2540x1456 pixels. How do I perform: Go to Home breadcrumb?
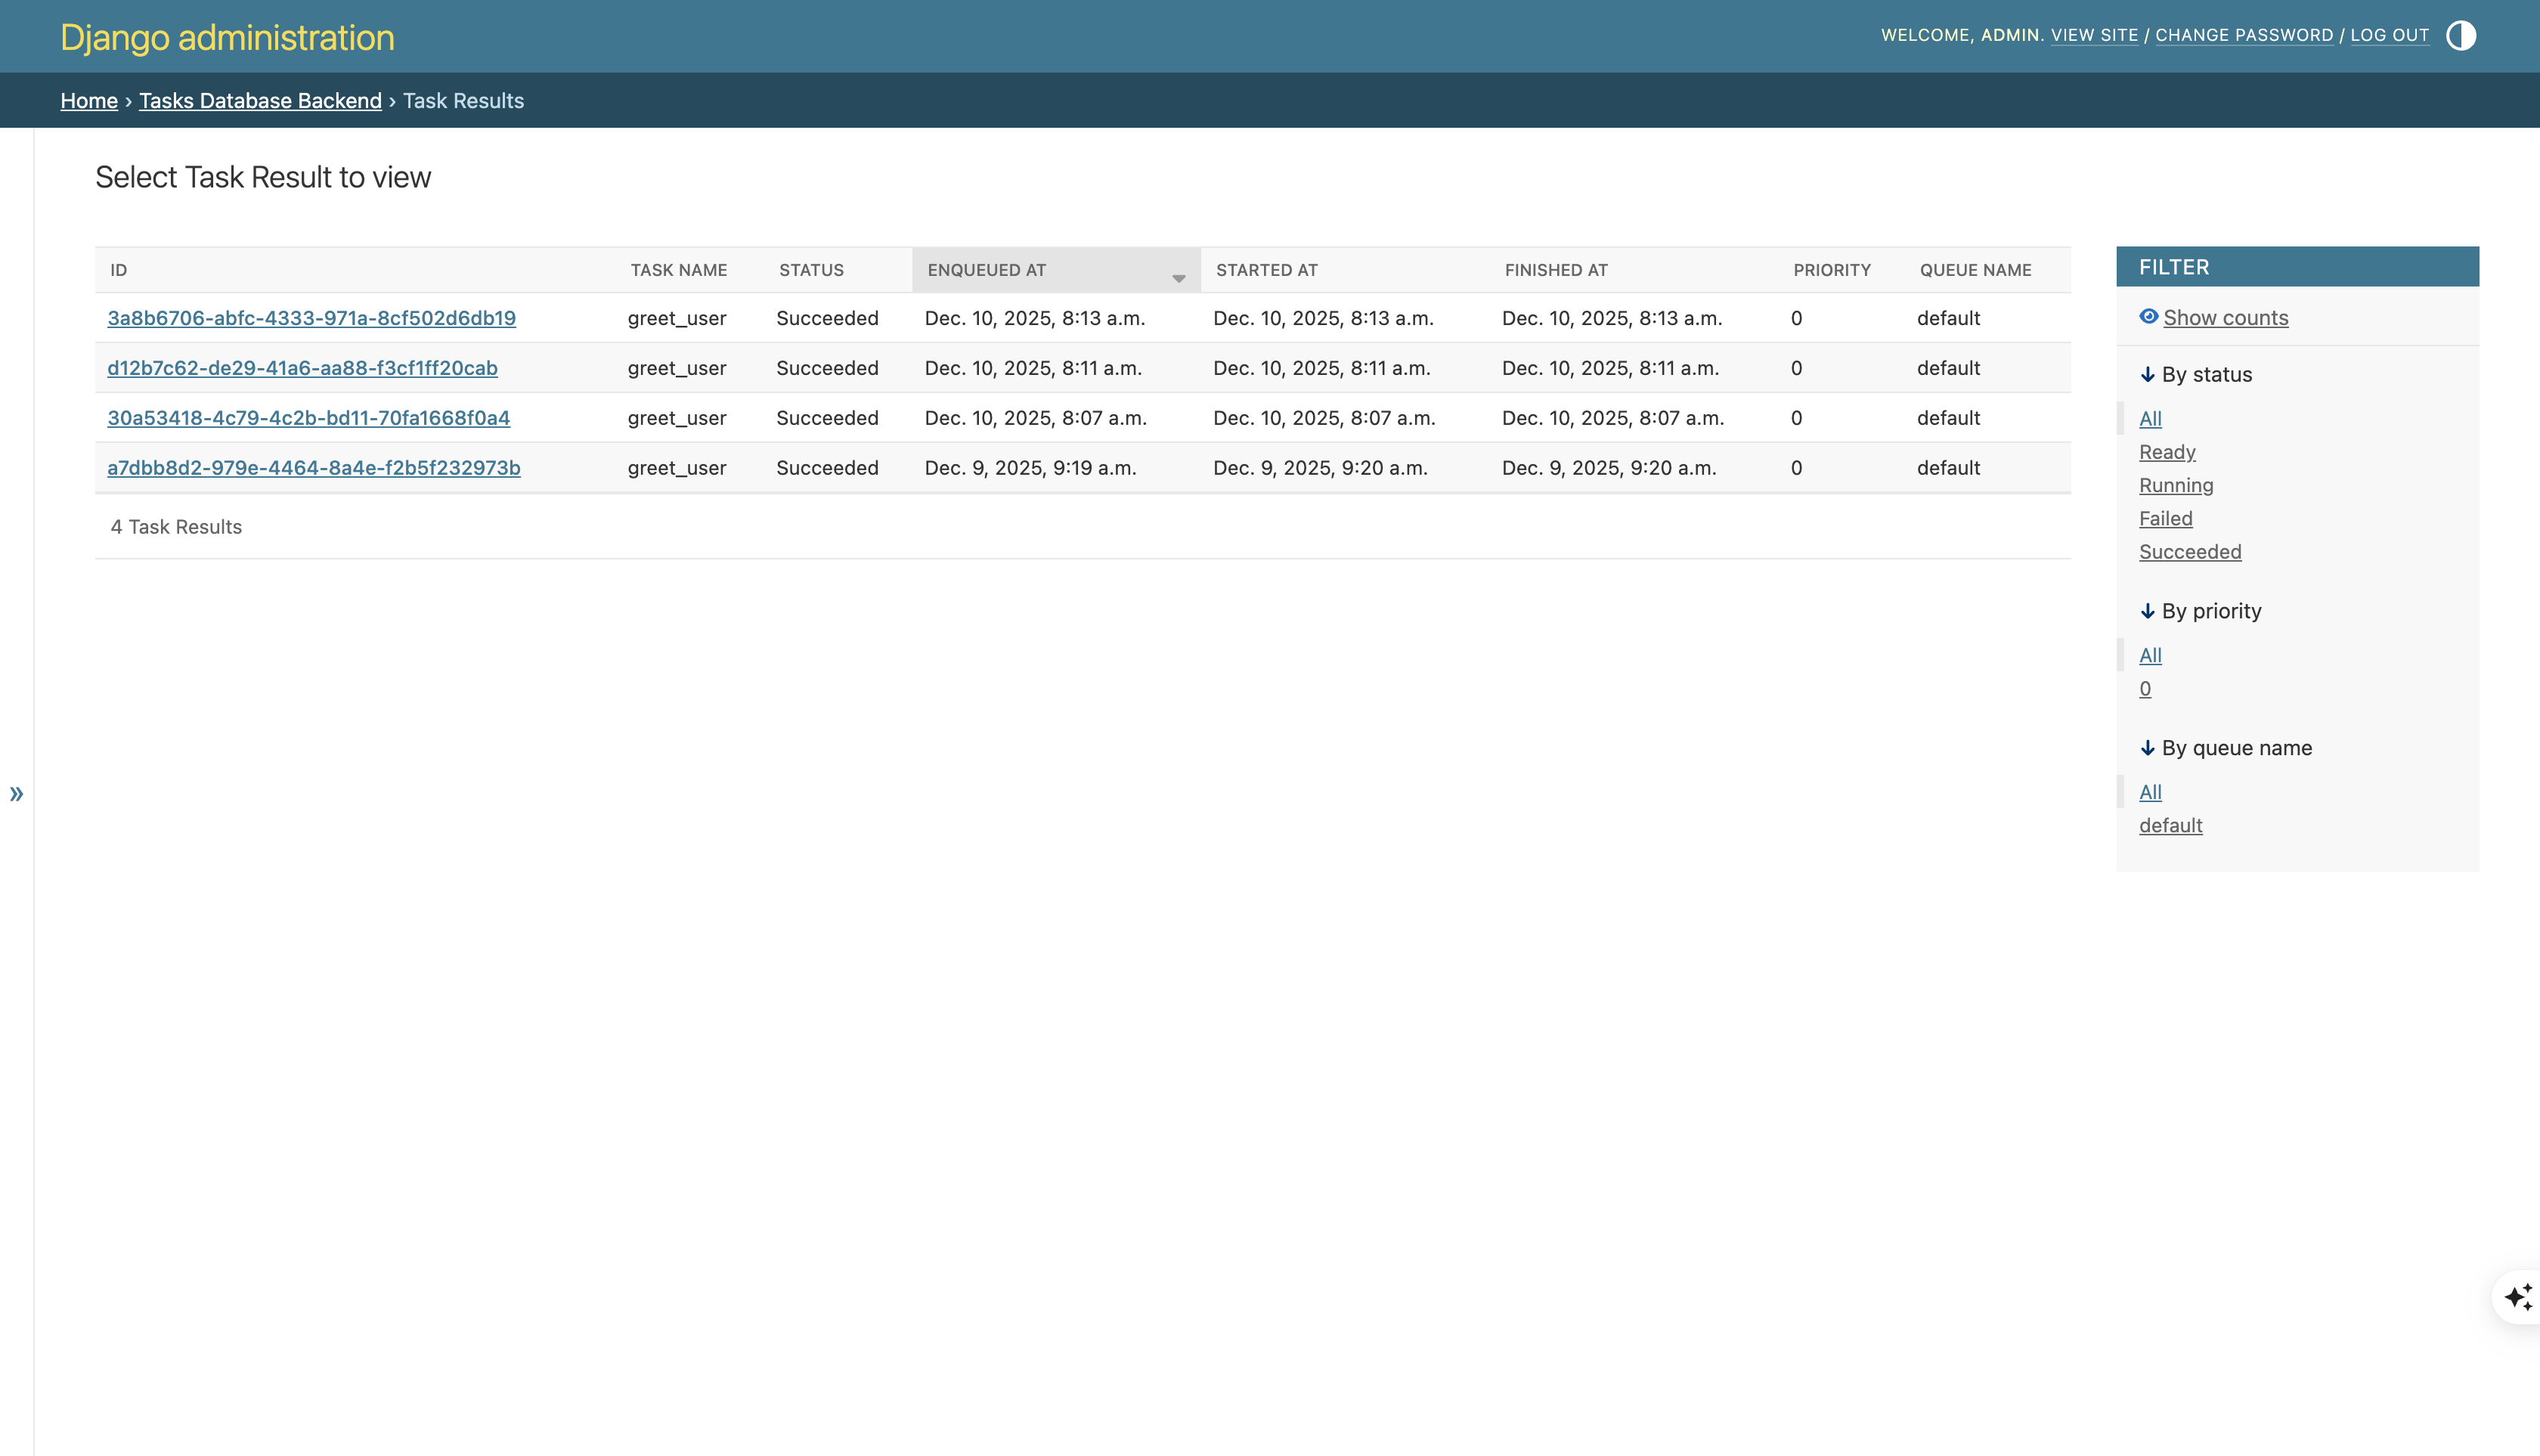pyautogui.click(x=89, y=101)
